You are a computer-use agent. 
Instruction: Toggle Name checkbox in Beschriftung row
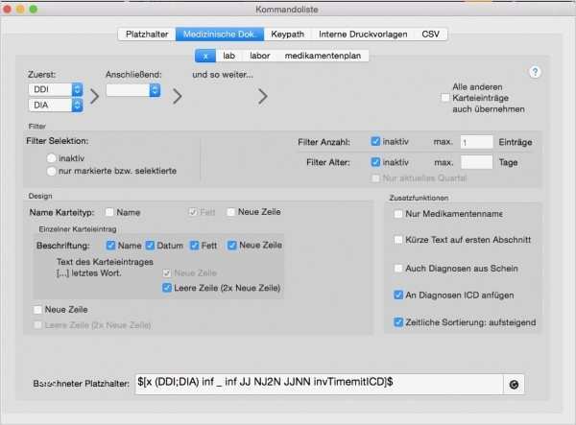[x=110, y=246]
